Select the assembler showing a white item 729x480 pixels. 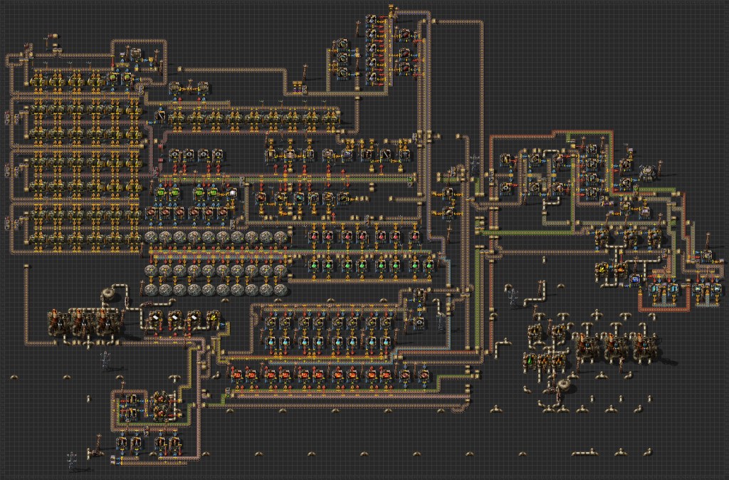point(231,192)
